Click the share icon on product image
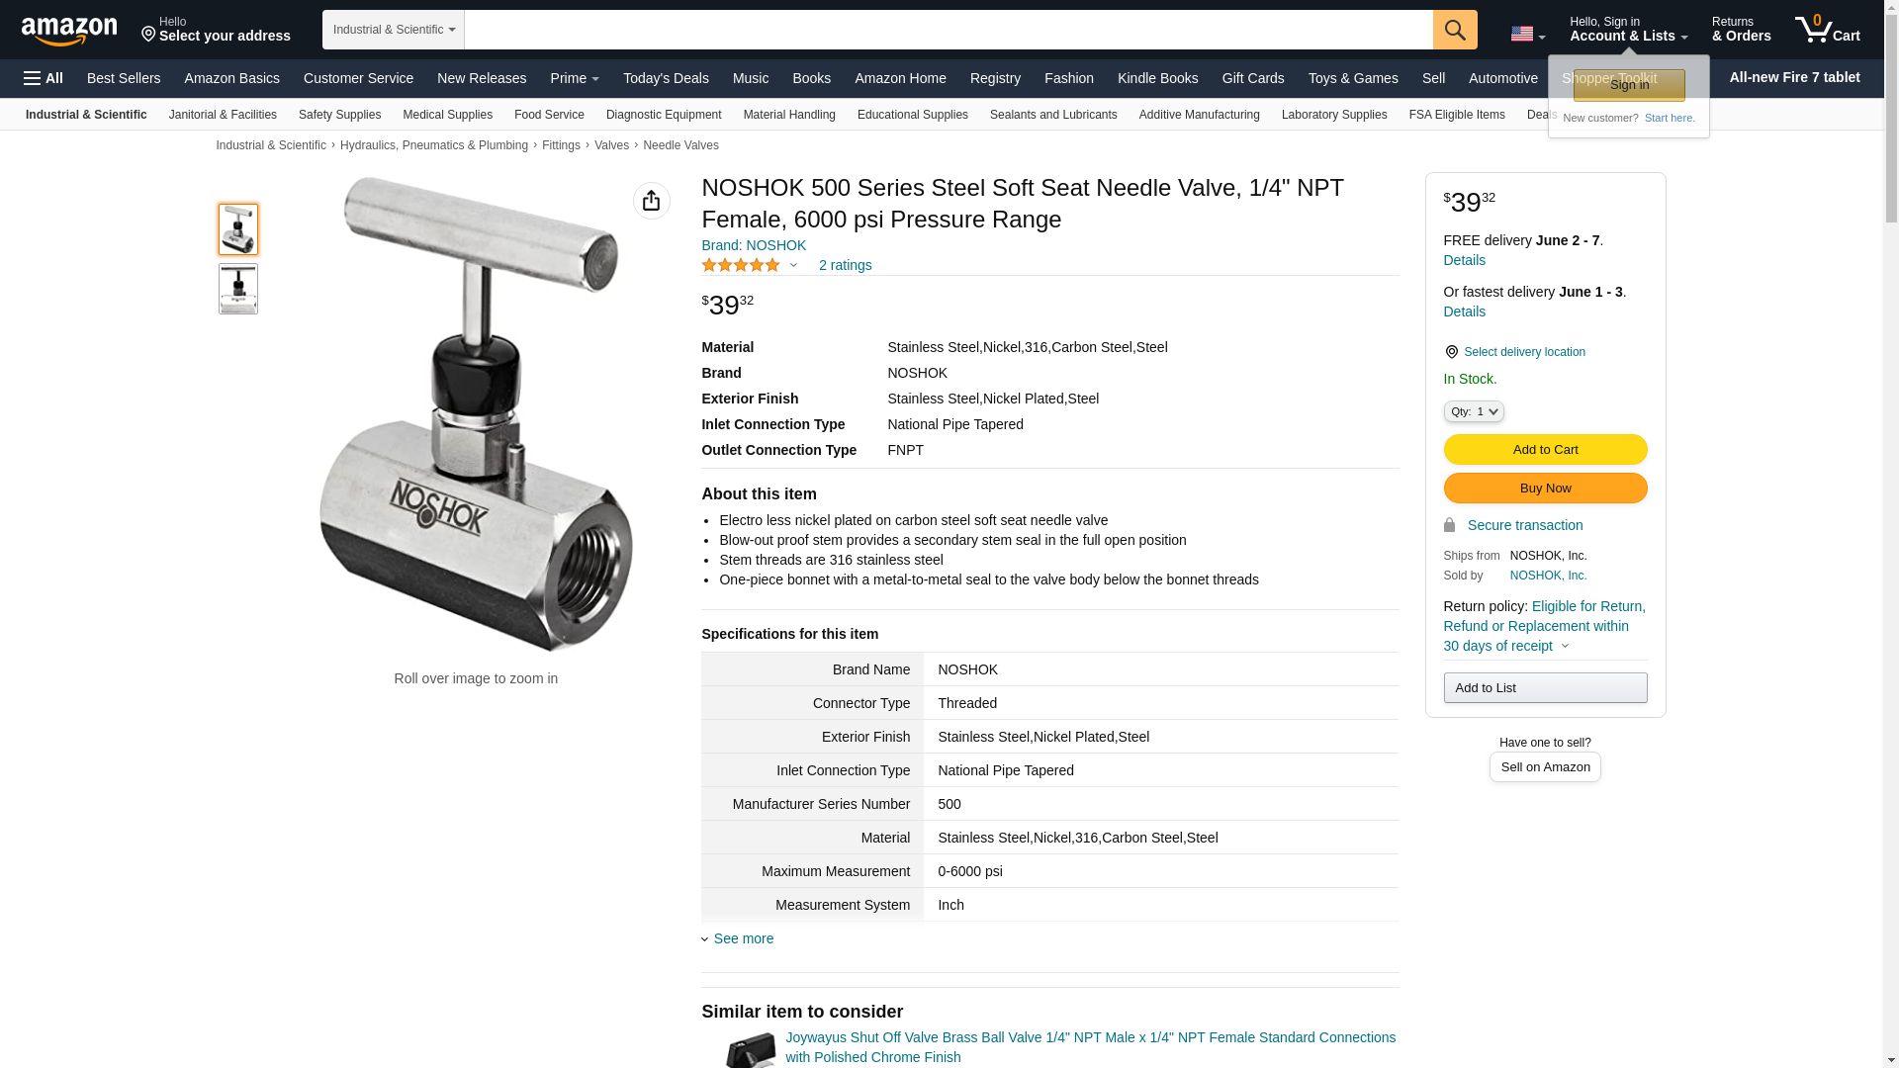This screenshot has width=1899, height=1068. 651,201
